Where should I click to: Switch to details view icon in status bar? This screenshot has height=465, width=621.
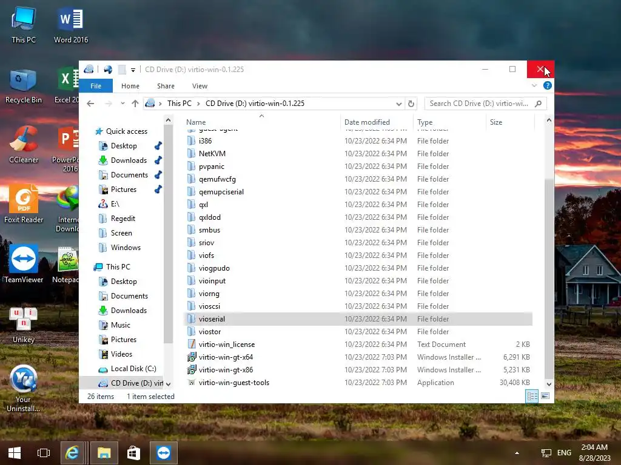click(532, 396)
